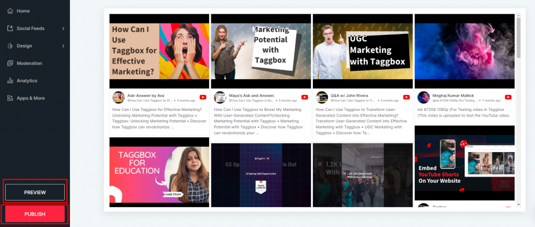
Task: Click Maya's Ask and Answer profile avatar
Action: (220, 97)
